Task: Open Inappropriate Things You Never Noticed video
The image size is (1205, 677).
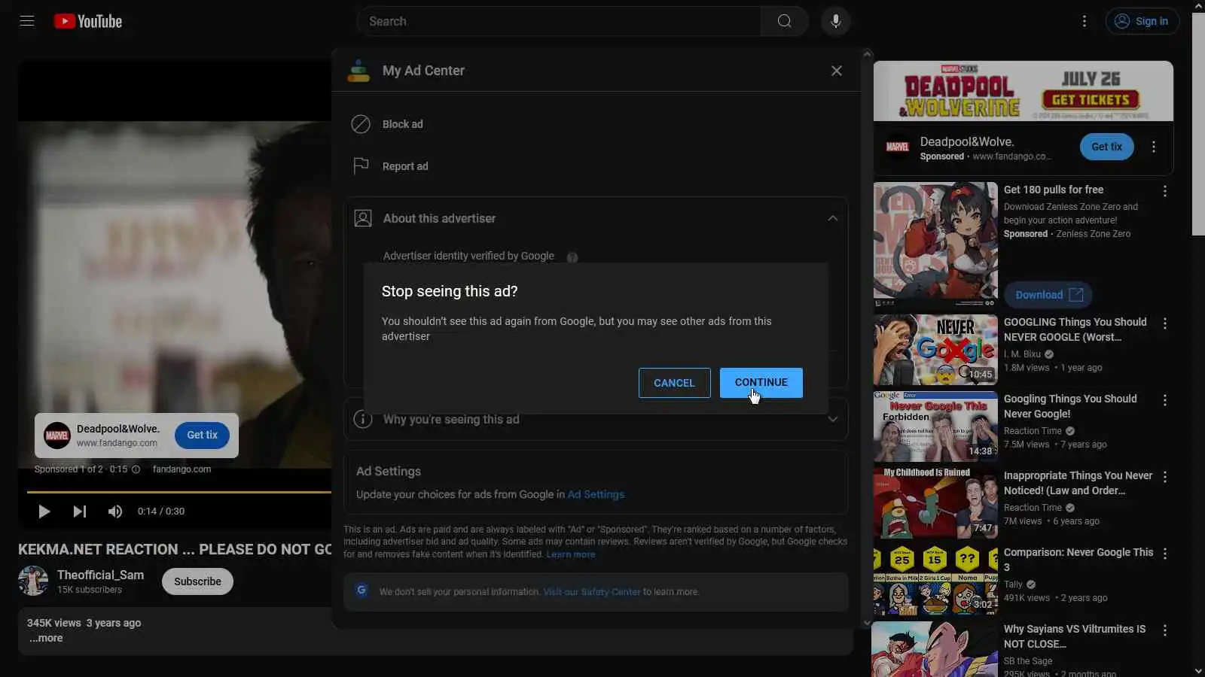Action: pyautogui.click(x=935, y=503)
